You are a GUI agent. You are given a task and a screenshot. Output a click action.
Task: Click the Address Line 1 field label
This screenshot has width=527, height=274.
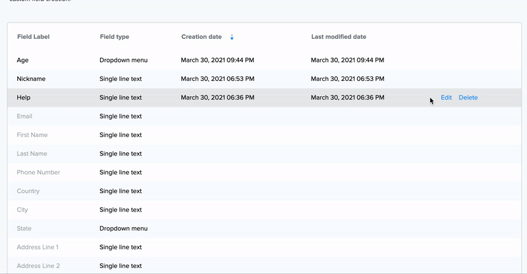38,247
